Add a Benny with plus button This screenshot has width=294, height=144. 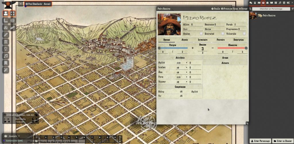[x=192, y=48]
